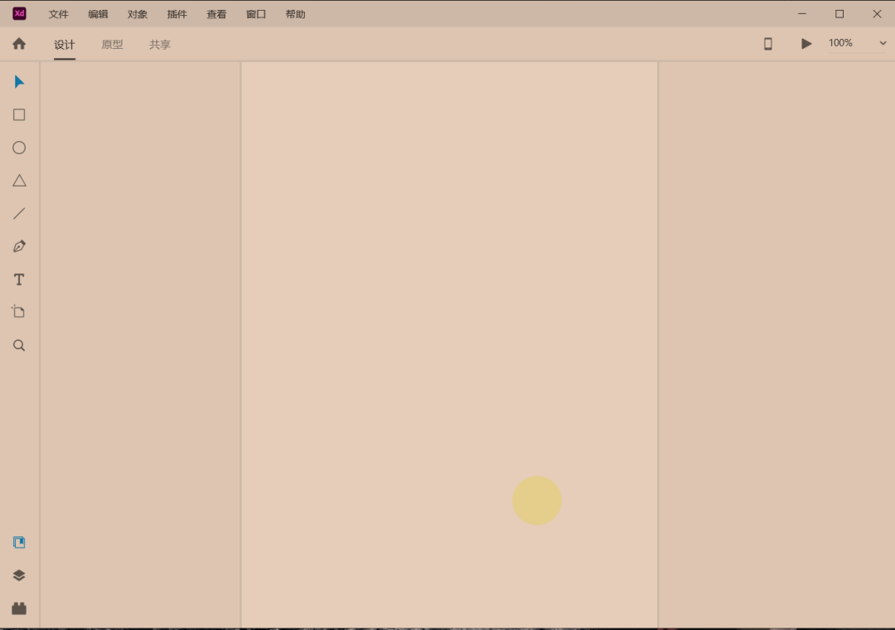The width and height of the screenshot is (895, 630).
Task: Select the Text tool
Action: (x=19, y=279)
